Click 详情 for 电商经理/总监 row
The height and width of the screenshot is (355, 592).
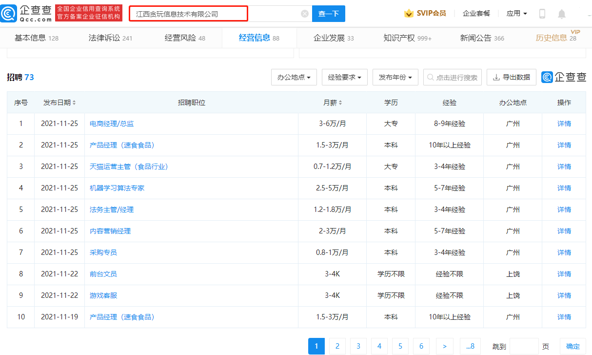coord(564,124)
